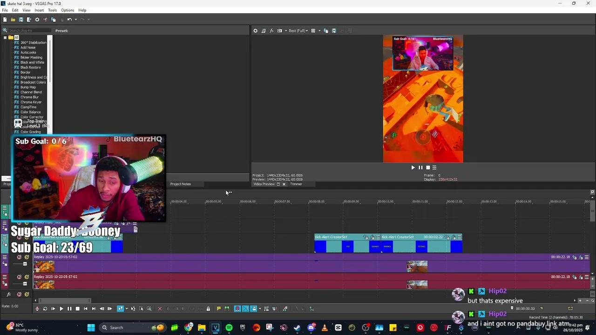This screenshot has width=596, height=335.
Task: Collapse the All plug-ins folder
Action: tap(5, 38)
